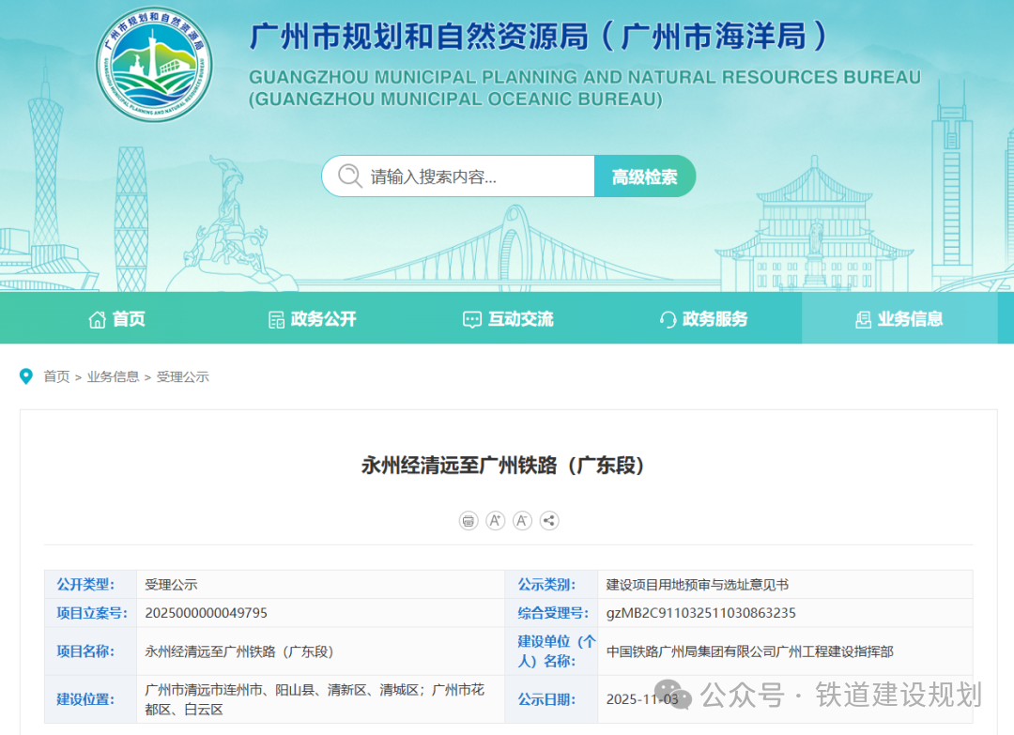
Task: Click the 综合受理号 value gzMB2C911032511030863235
Action: 700,613
